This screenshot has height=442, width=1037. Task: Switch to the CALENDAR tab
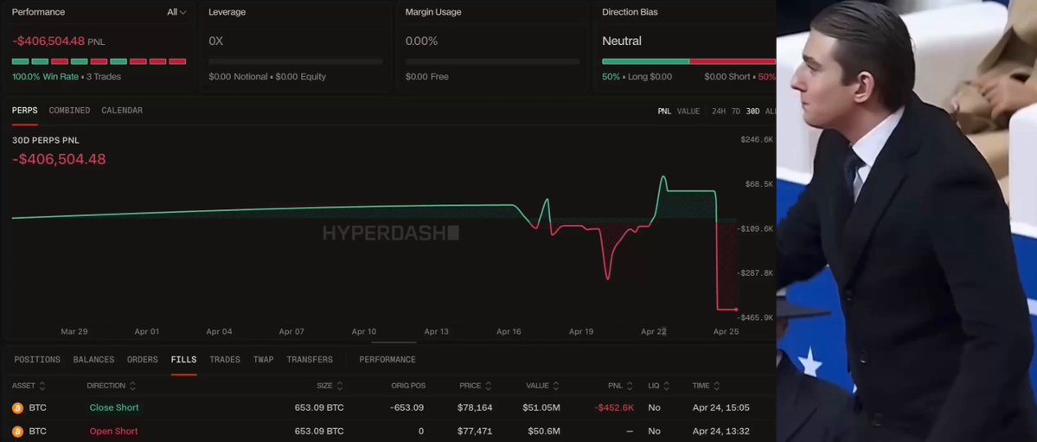122,111
